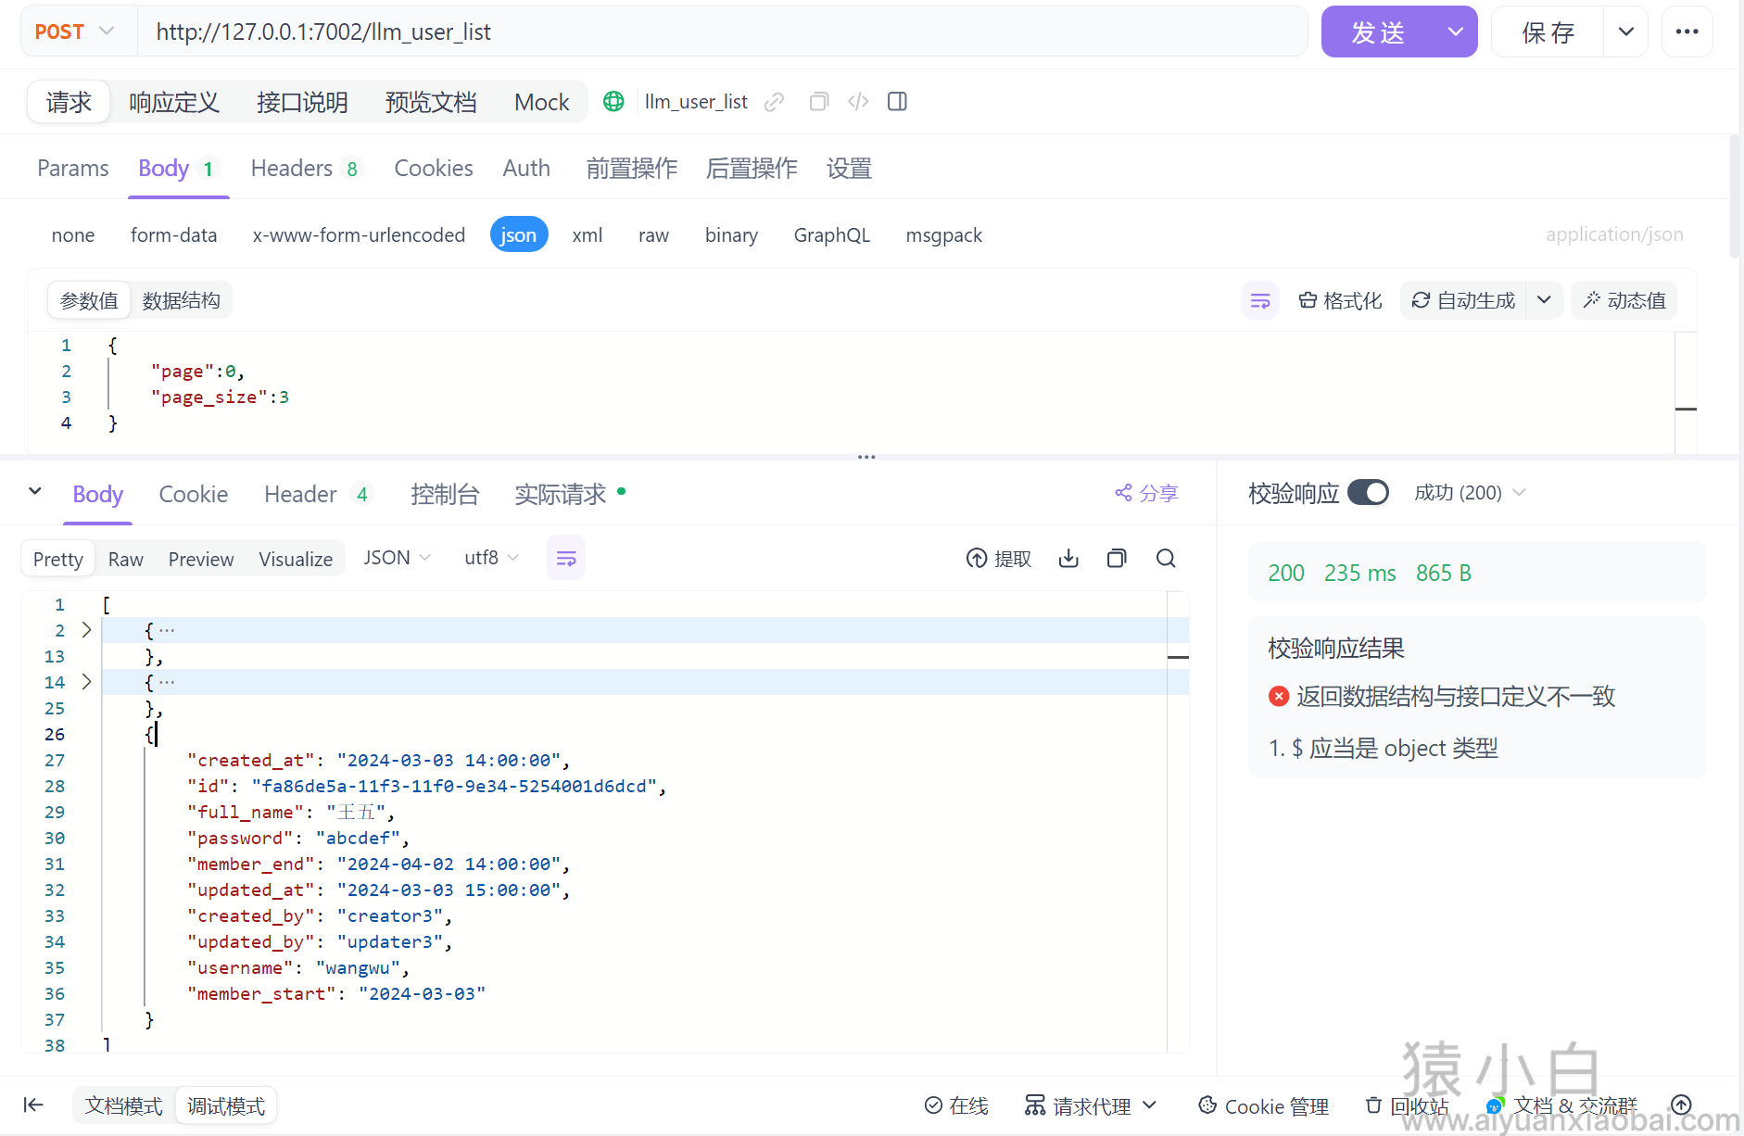
Task: Open the more options ellipsis menu
Action: (x=1687, y=32)
